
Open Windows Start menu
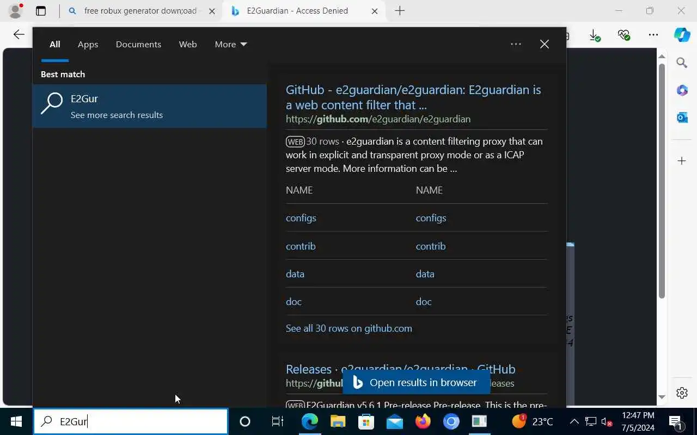click(x=16, y=421)
